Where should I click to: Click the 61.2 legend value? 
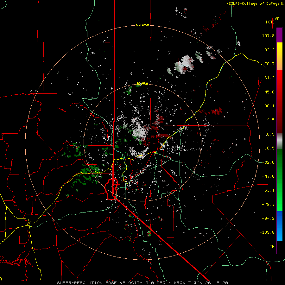tap(269, 78)
